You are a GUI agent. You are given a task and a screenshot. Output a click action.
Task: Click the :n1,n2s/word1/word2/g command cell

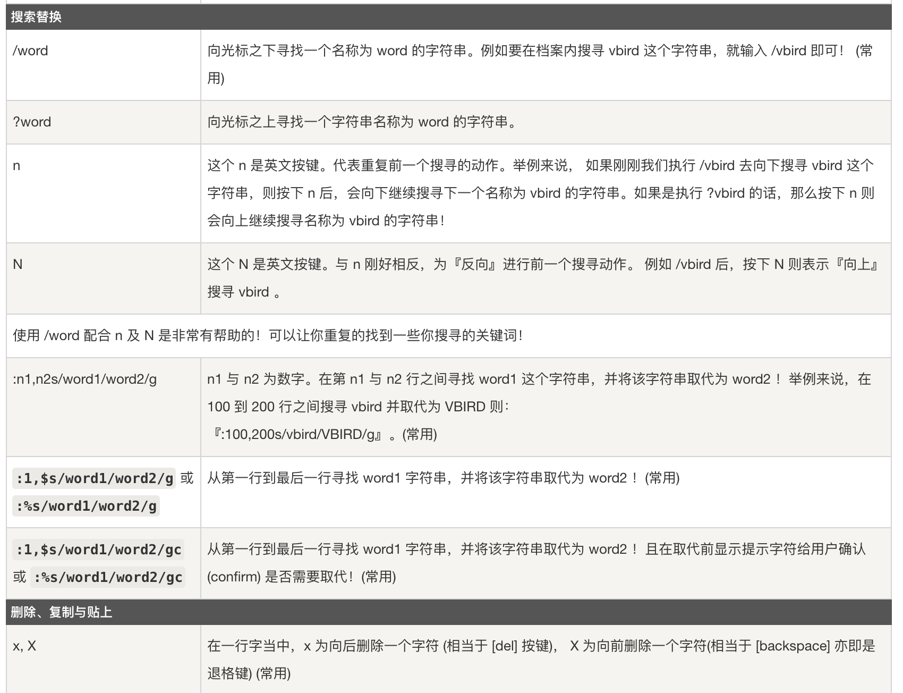click(x=104, y=407)
